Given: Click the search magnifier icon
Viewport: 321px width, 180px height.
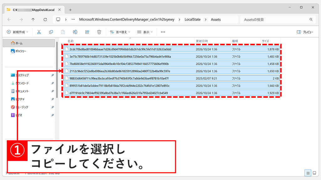Looking at the screenshot, I should (x=311, y=19).
